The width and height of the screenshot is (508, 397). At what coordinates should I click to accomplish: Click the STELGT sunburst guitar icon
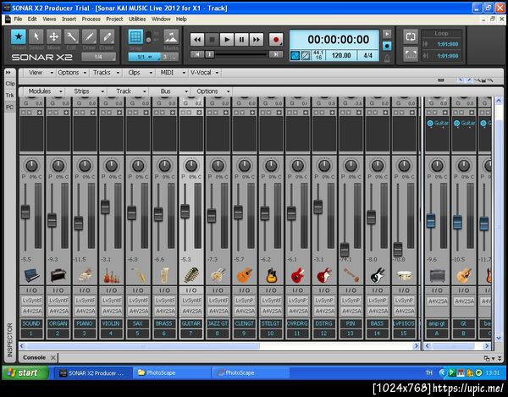pos(271,275)
